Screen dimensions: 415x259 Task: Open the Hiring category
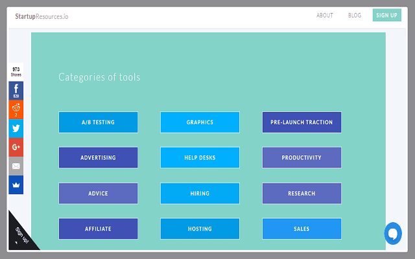(x=200, y=193)
